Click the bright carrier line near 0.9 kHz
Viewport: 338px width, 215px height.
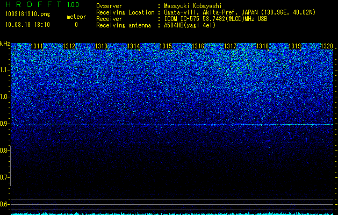pos(172,125)
